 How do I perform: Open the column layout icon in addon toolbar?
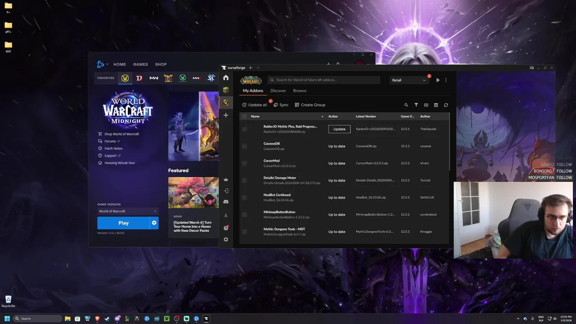tap(426, 105)
